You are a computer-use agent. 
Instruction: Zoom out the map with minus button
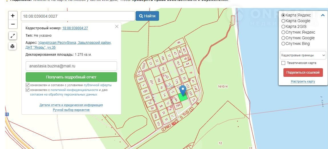click(13, 24)
